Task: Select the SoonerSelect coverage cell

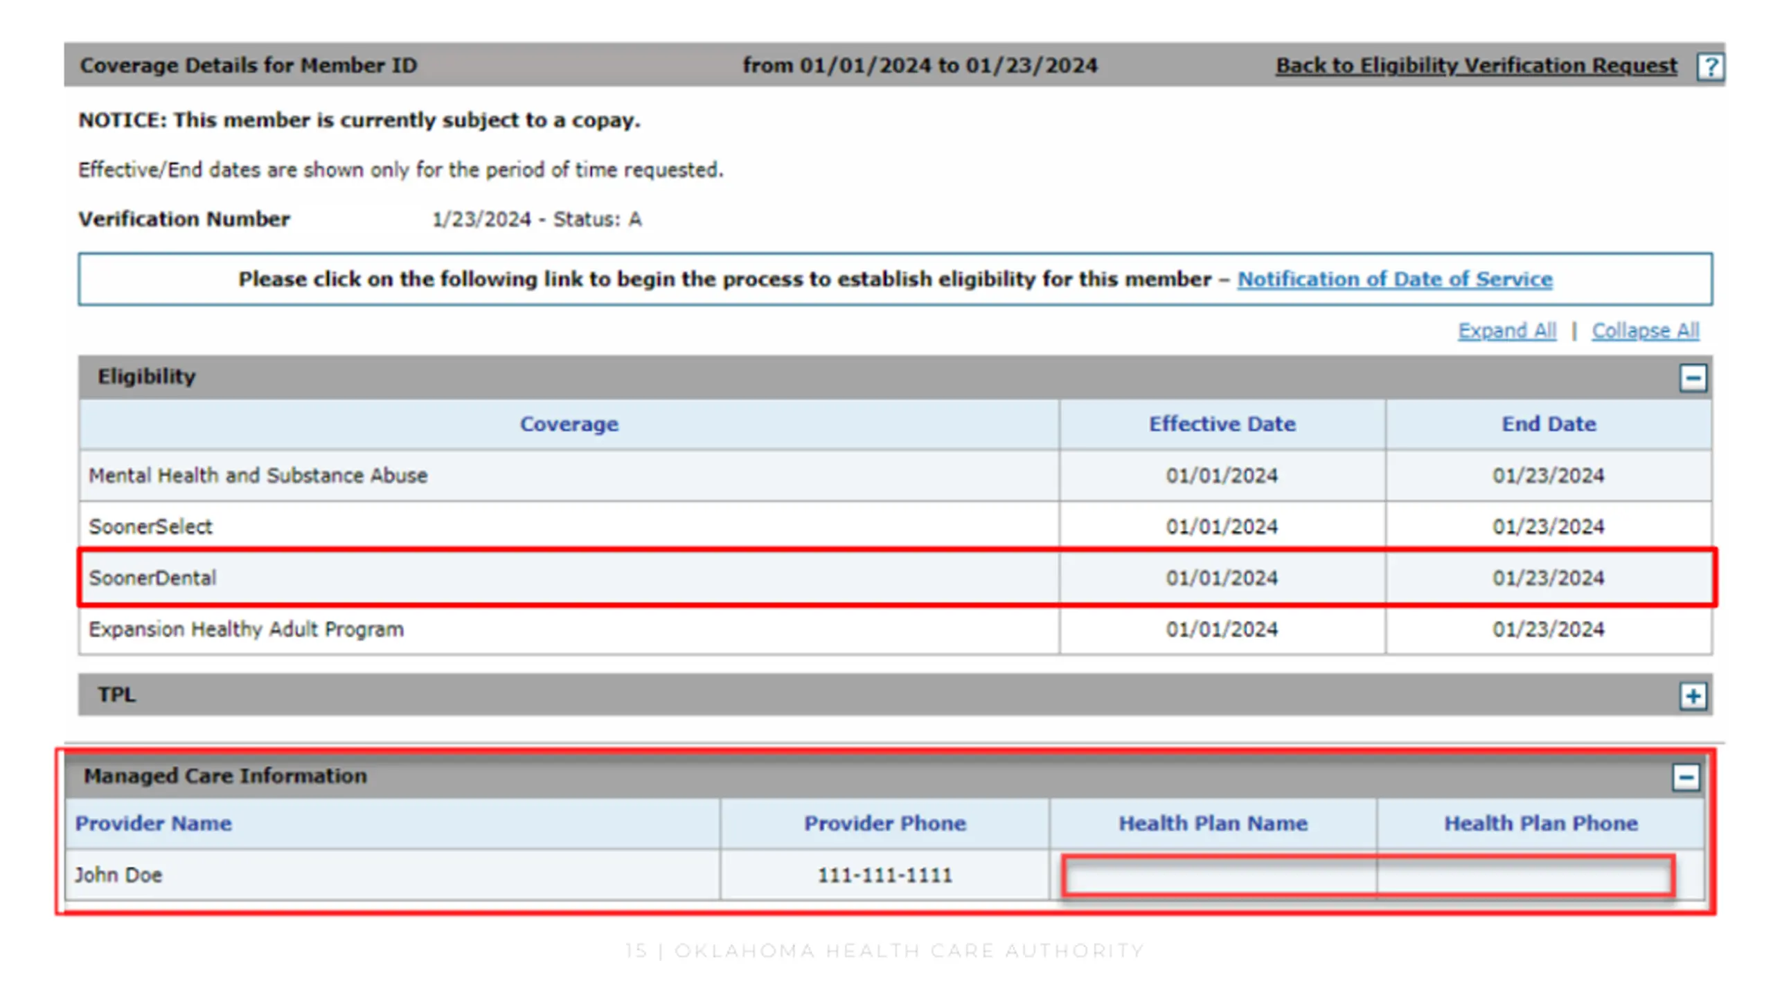Action: 569,526
